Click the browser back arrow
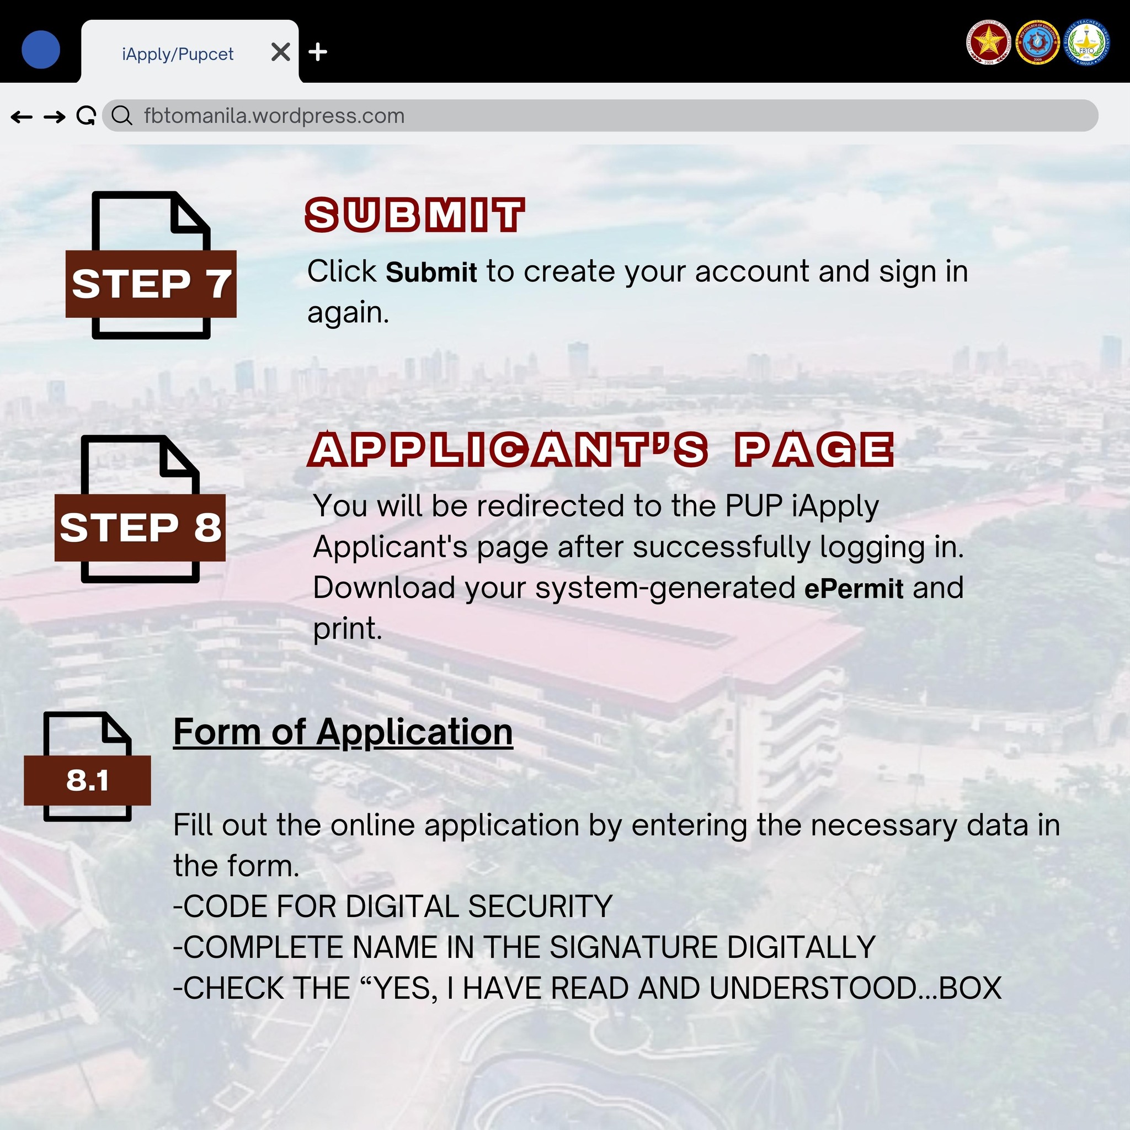This screenshot has width=1130, height=1130. (x=22, y=116)
